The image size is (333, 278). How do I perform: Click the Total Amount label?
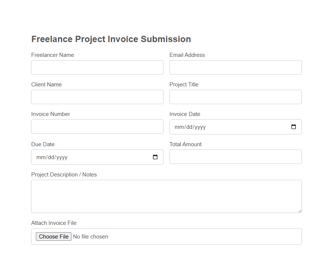point(185,144)
